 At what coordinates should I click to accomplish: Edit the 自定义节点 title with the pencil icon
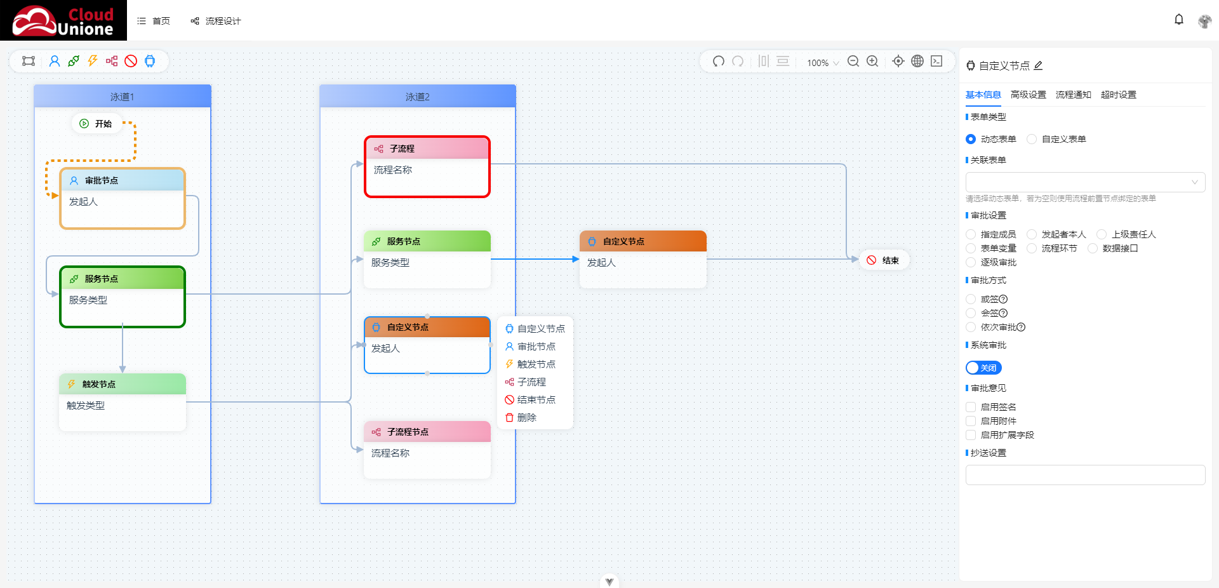click(1039, 65)
